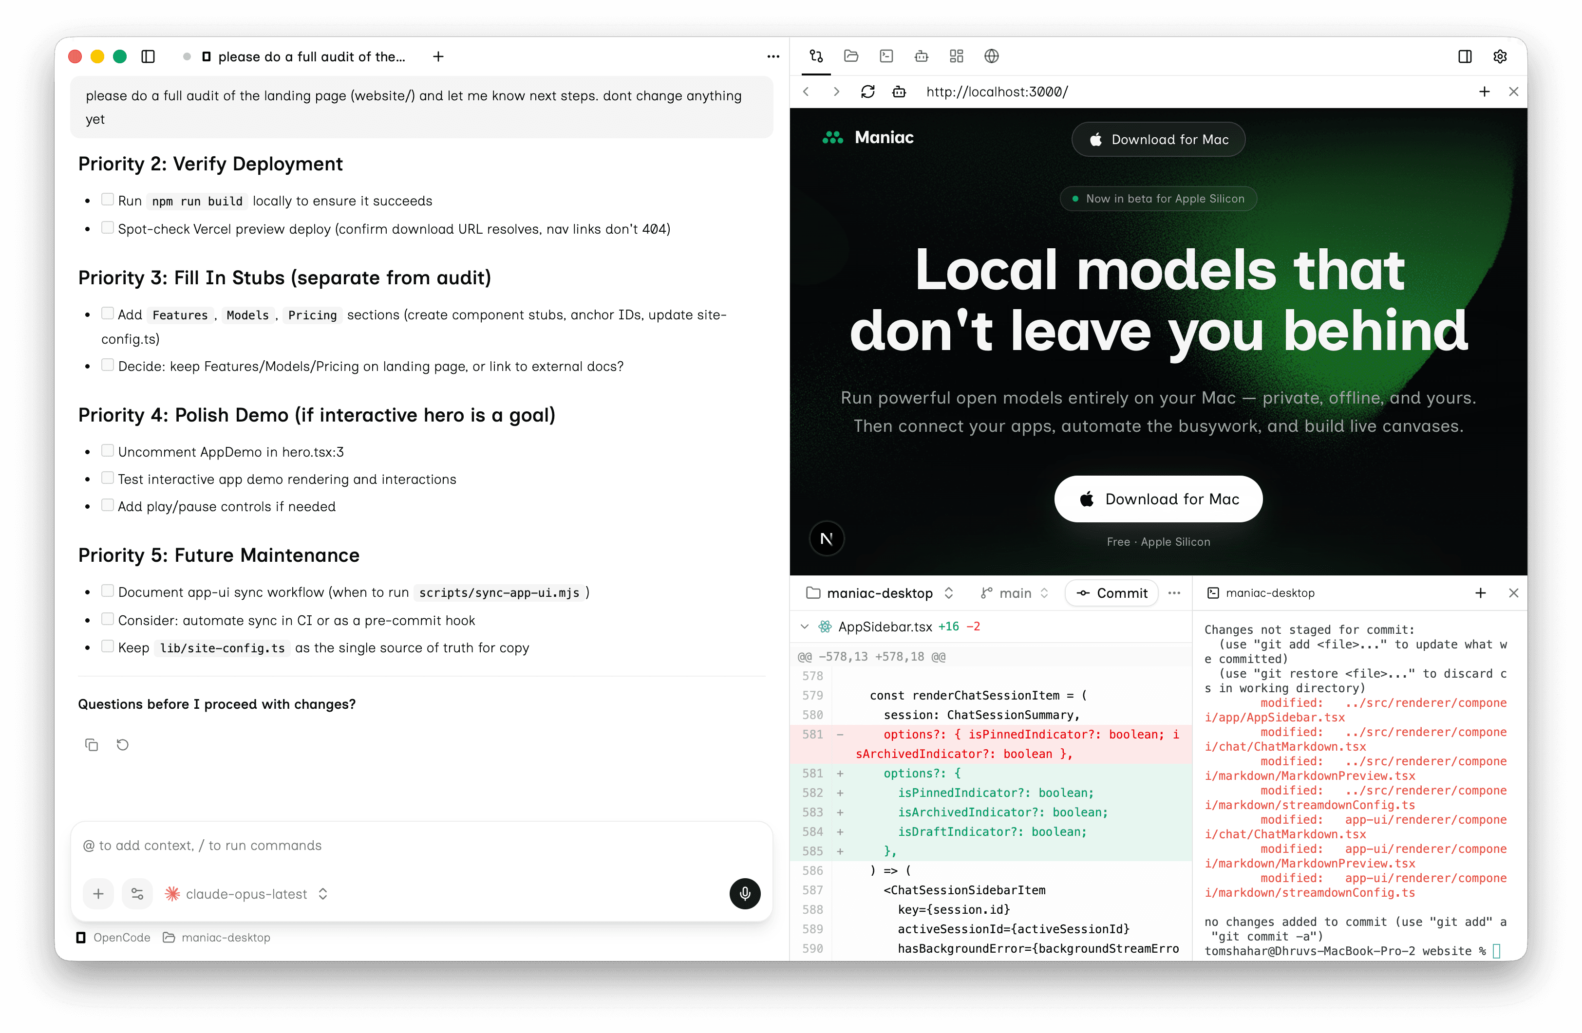Viewport: 1582px width, 1033px height.
Task: Check 'Add play/pause controls if needed' item
Action: tap(107, 505)
